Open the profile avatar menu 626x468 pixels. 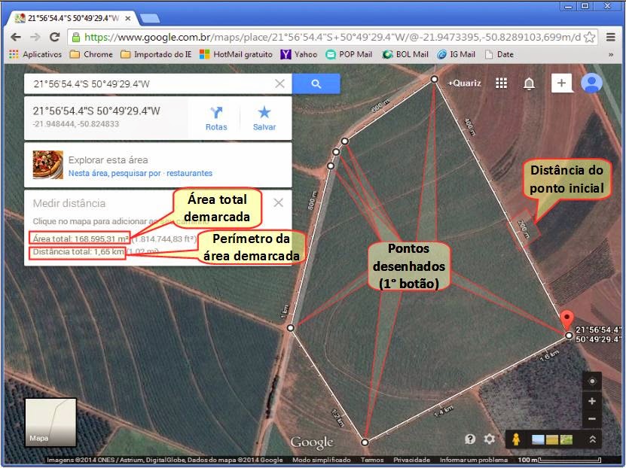point(592,83)
